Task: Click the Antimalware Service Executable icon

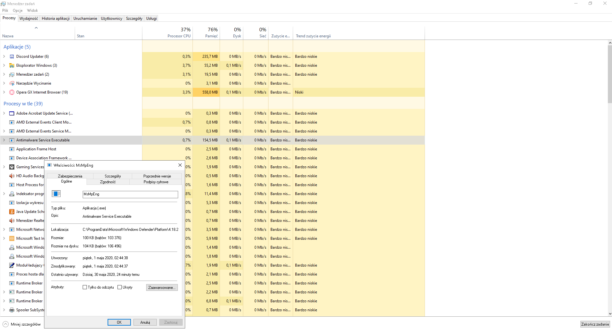Action: click(x=12, y=140)
